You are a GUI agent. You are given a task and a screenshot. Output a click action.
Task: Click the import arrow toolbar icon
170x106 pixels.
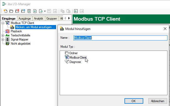point(35,11)
